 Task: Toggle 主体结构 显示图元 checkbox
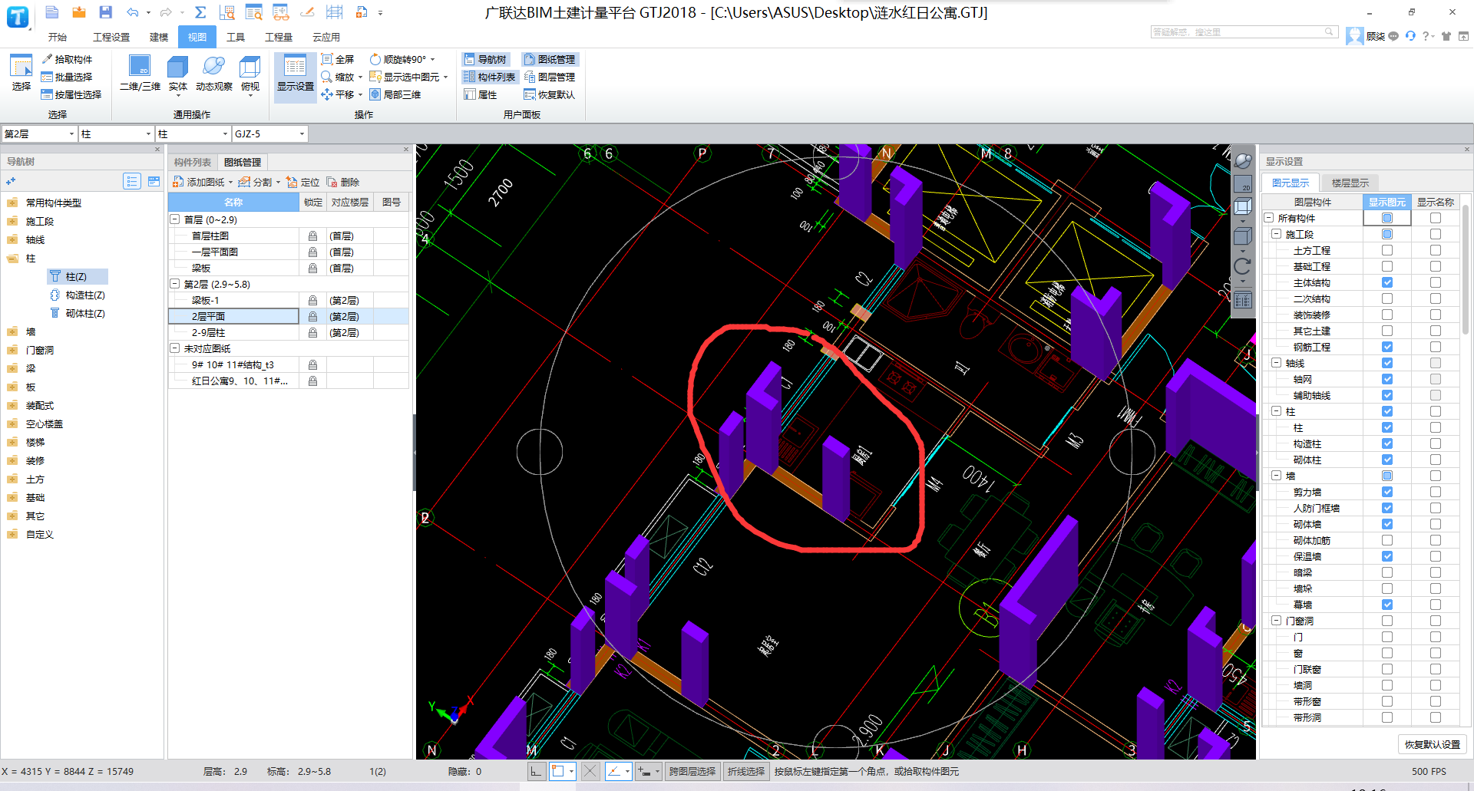pyautogui.click(x=1387, y=282)
